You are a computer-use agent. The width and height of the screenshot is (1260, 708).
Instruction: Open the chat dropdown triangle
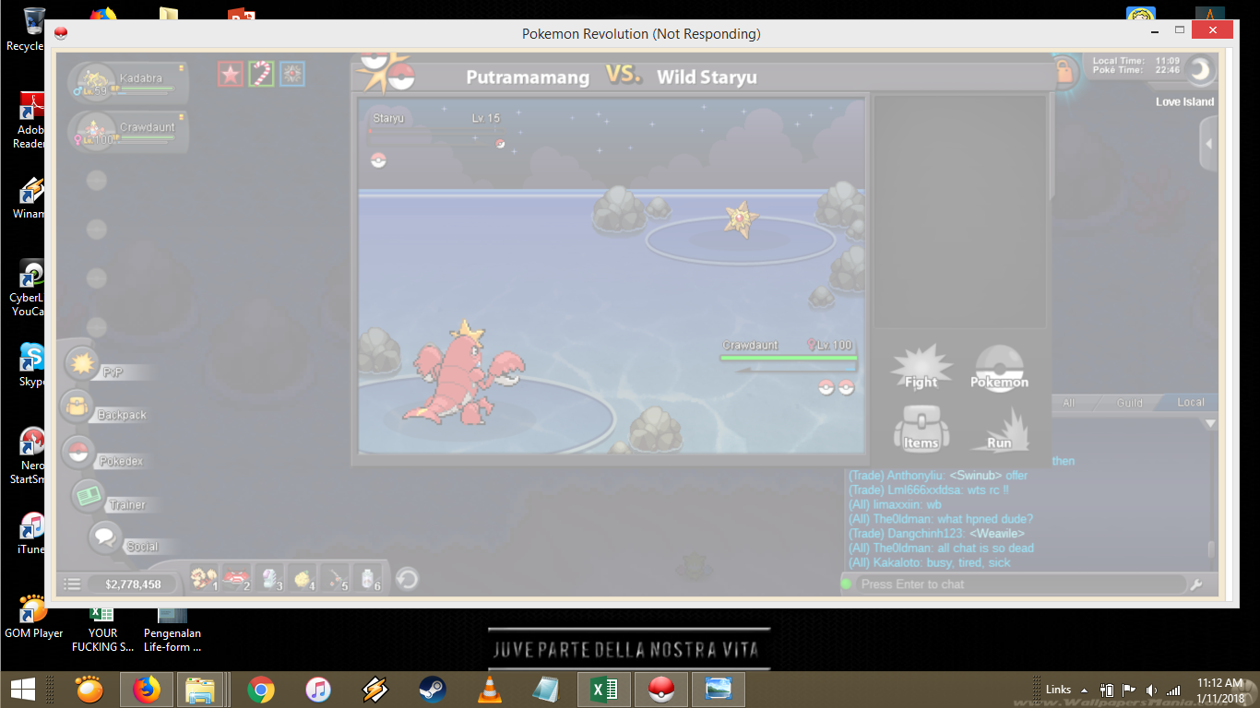[x=1210, y=424]
